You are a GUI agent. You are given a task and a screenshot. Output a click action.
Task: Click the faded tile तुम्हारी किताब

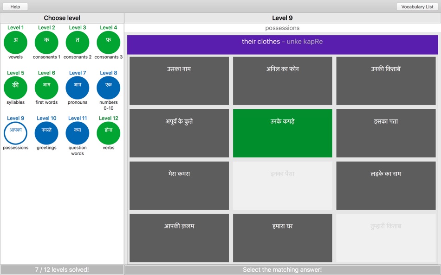pos(386,238)
